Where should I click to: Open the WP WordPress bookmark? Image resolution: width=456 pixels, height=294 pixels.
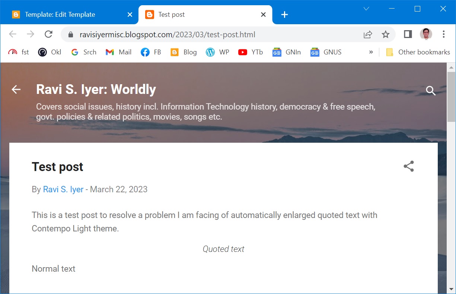217,52
